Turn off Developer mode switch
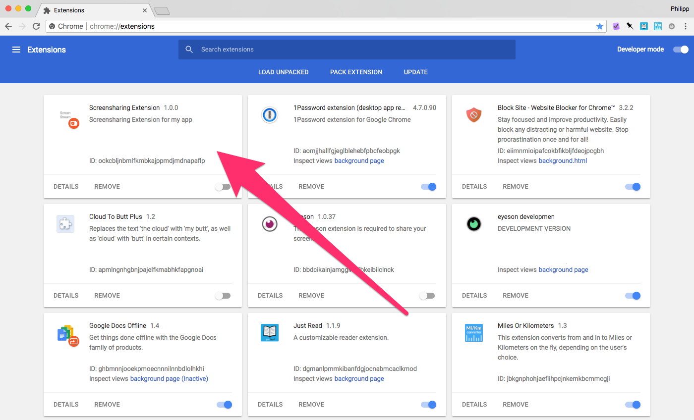 click(681, 50)
